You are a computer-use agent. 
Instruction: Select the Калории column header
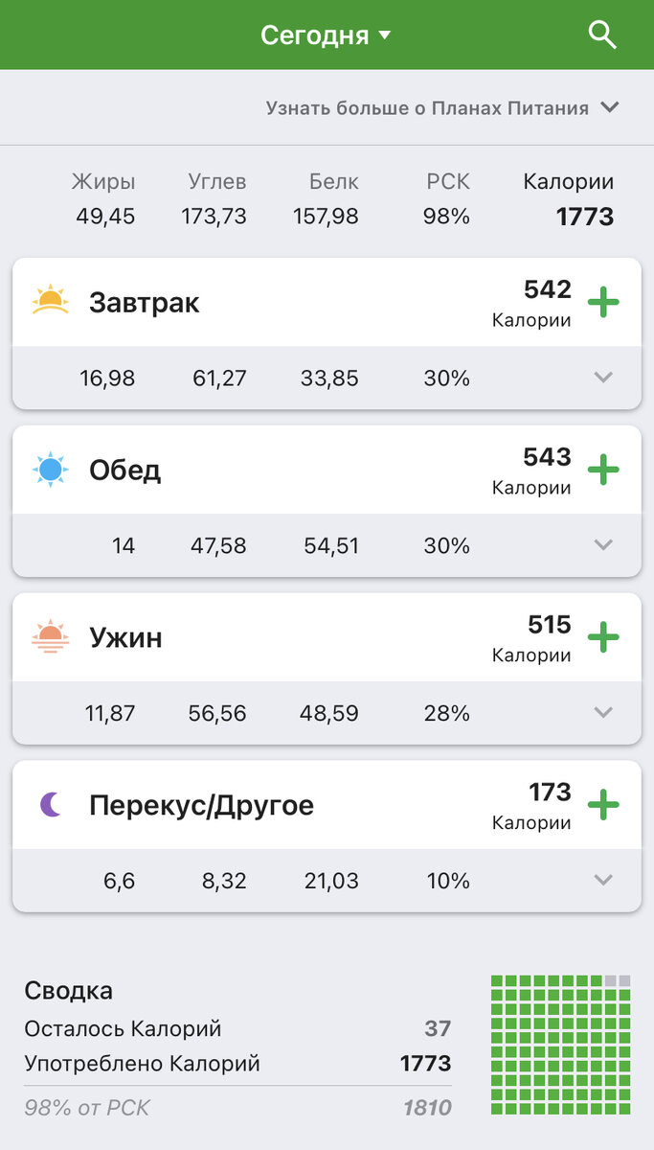click(x=569, y=181)
